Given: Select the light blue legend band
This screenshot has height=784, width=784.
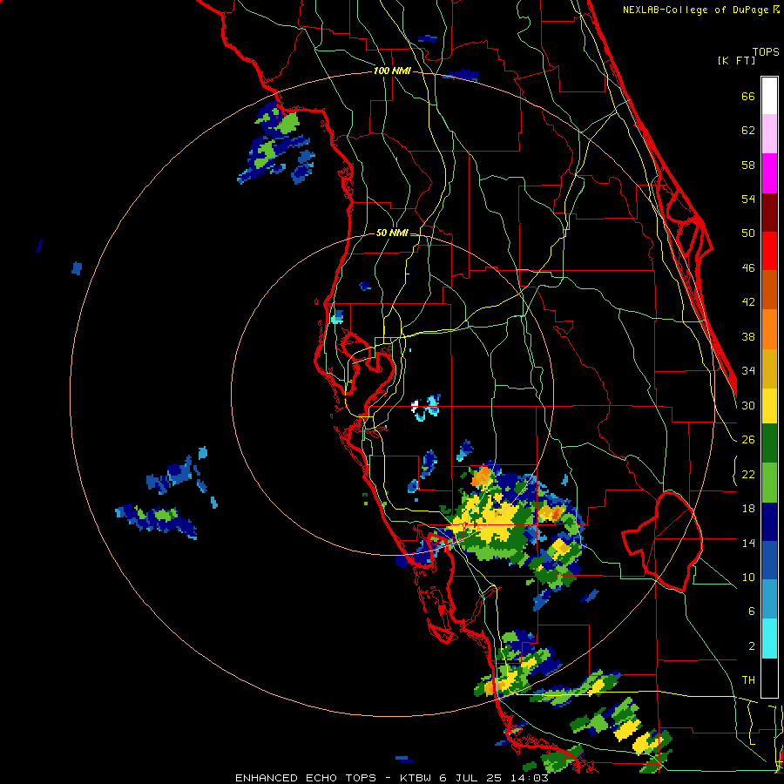Looking at the screenshot, I should (x=769, y=599).
